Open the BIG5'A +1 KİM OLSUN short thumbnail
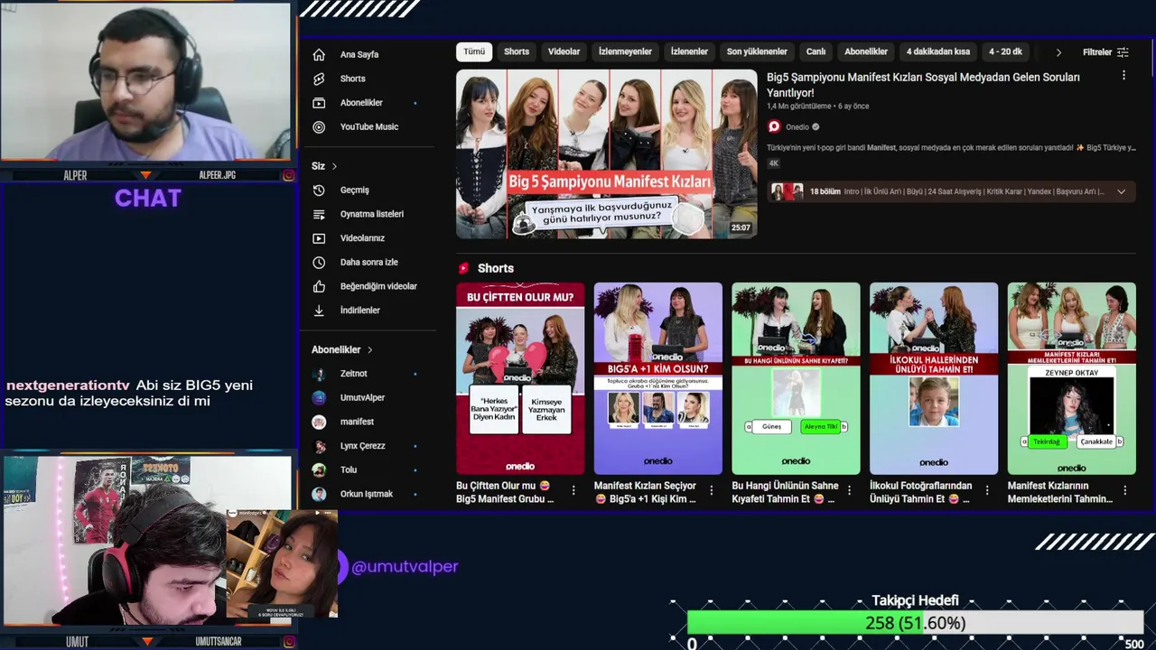 pyautogui.click(x=658, y=378)
